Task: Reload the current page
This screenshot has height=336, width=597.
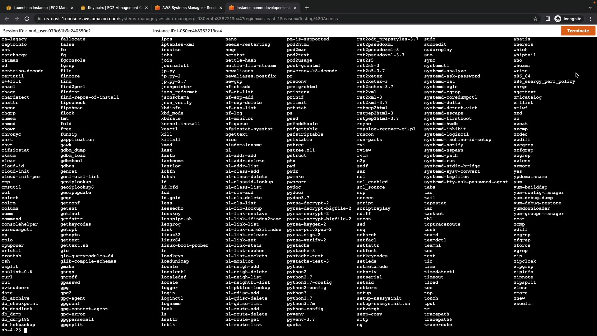Action: (27, 19)
